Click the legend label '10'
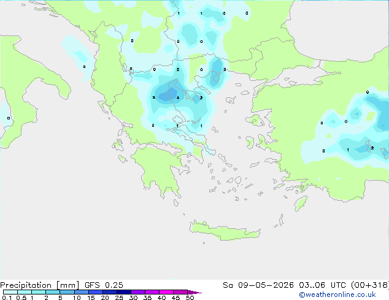Screen dimensions: 389x300 click(77, 298)
